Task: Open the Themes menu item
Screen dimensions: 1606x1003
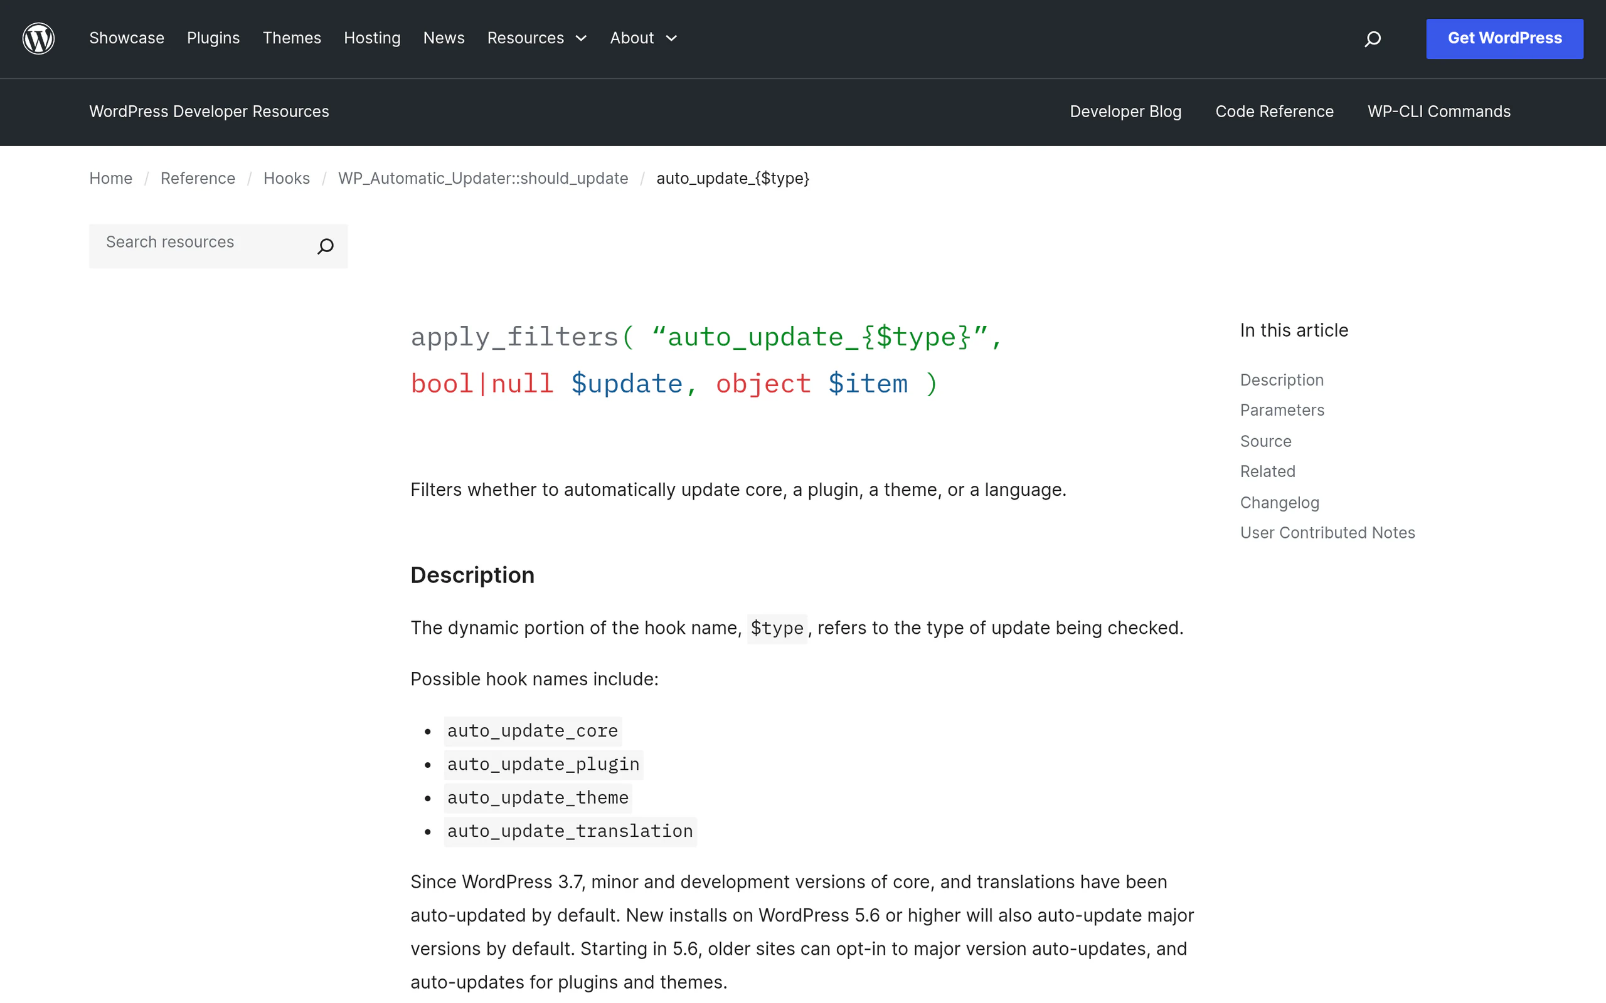Action: point(292,38)
